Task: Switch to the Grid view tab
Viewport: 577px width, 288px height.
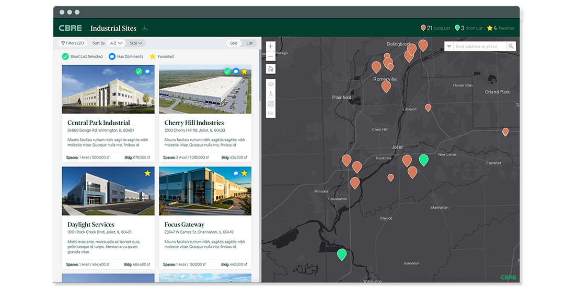Action: [x=234, y=43]
